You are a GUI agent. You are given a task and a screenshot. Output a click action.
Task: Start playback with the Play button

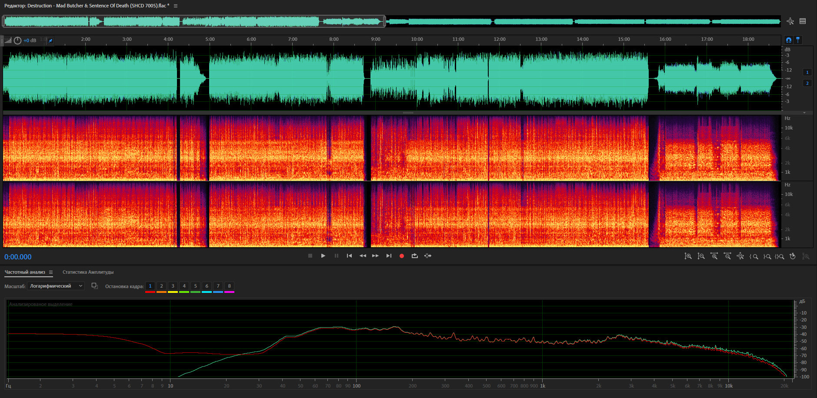(323, 256)
